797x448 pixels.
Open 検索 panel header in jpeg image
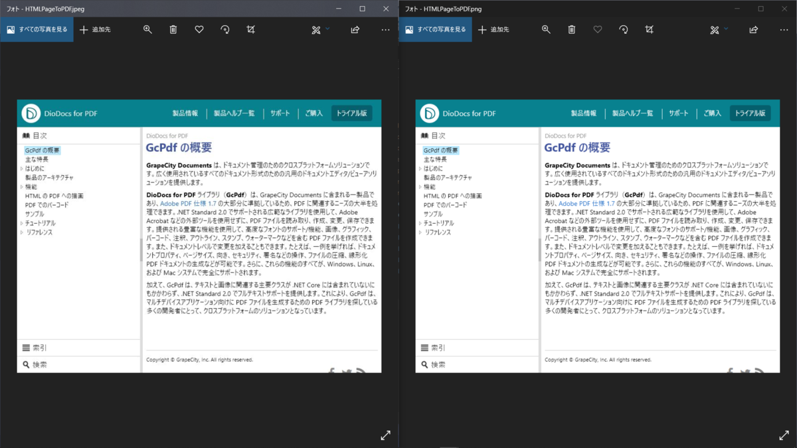click(x=79, y=364)
